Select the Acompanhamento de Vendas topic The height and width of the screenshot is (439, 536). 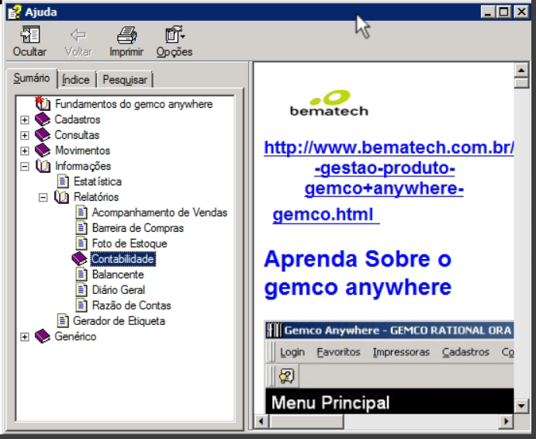coord(160,213)
